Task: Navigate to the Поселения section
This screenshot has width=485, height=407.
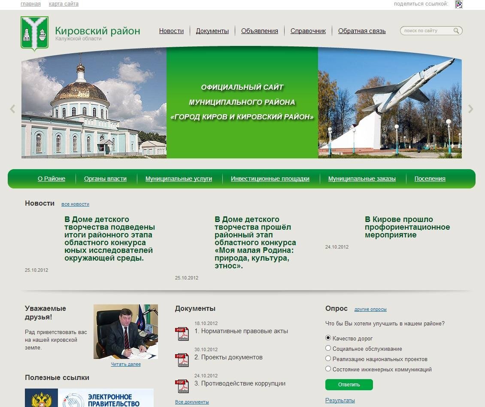Action: [430, 179]
